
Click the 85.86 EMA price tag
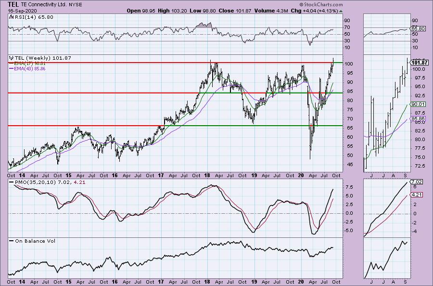(418, 119)
